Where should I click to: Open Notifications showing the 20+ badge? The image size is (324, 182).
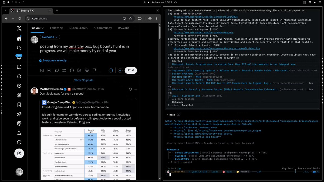(x=19, y=57)
